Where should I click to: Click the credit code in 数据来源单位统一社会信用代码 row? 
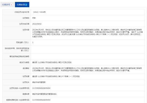[41, 100]
